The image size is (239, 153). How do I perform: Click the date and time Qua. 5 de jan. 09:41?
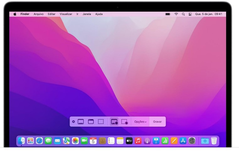click(x=209, y=14)
